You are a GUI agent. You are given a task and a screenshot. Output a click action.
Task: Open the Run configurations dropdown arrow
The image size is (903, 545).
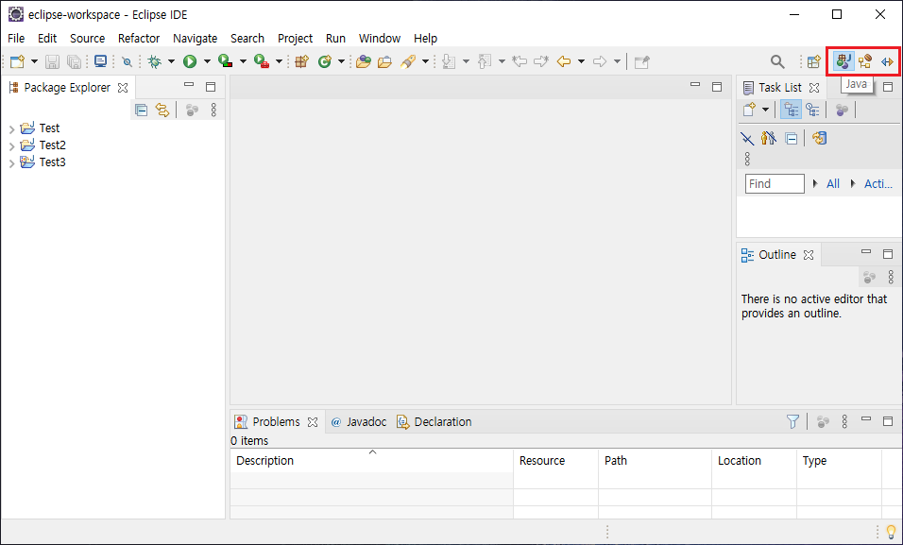coord(207,61)
